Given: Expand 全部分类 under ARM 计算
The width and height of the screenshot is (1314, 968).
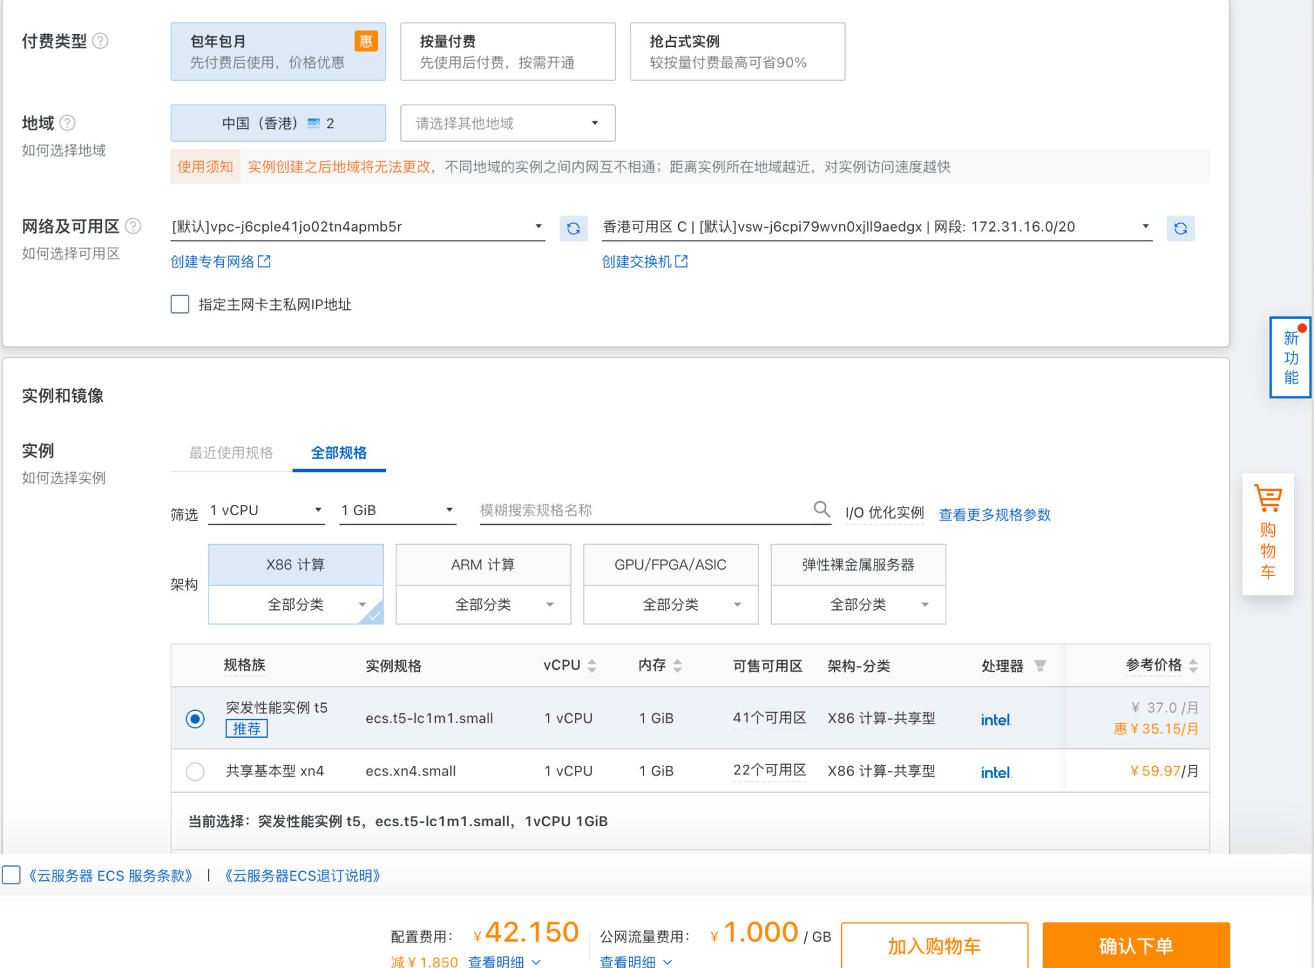Looking at the screenshot, I should click(x=483, y=604).
